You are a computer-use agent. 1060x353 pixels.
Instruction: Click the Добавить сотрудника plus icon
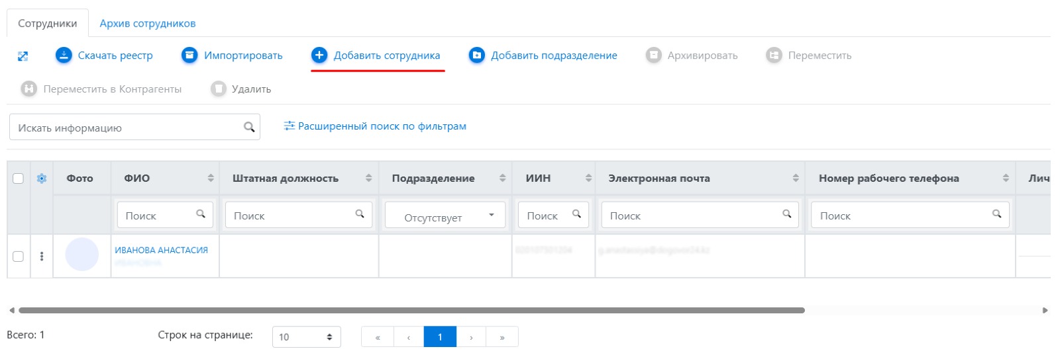(x=319, y=56)
